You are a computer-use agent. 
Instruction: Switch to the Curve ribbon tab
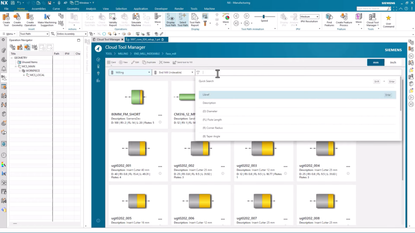pyautogui.click(x=56, y=8)
